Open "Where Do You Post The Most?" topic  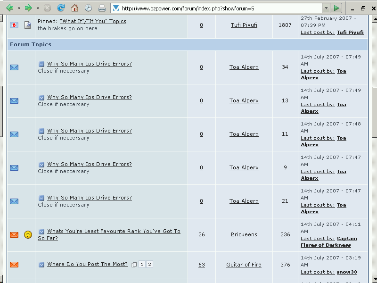click(87, 264)
